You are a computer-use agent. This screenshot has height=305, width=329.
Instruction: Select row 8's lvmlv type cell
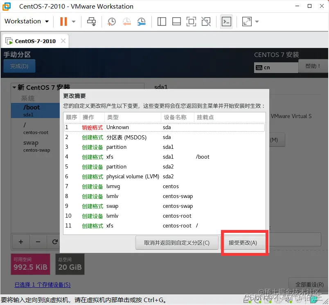(112, 196)
